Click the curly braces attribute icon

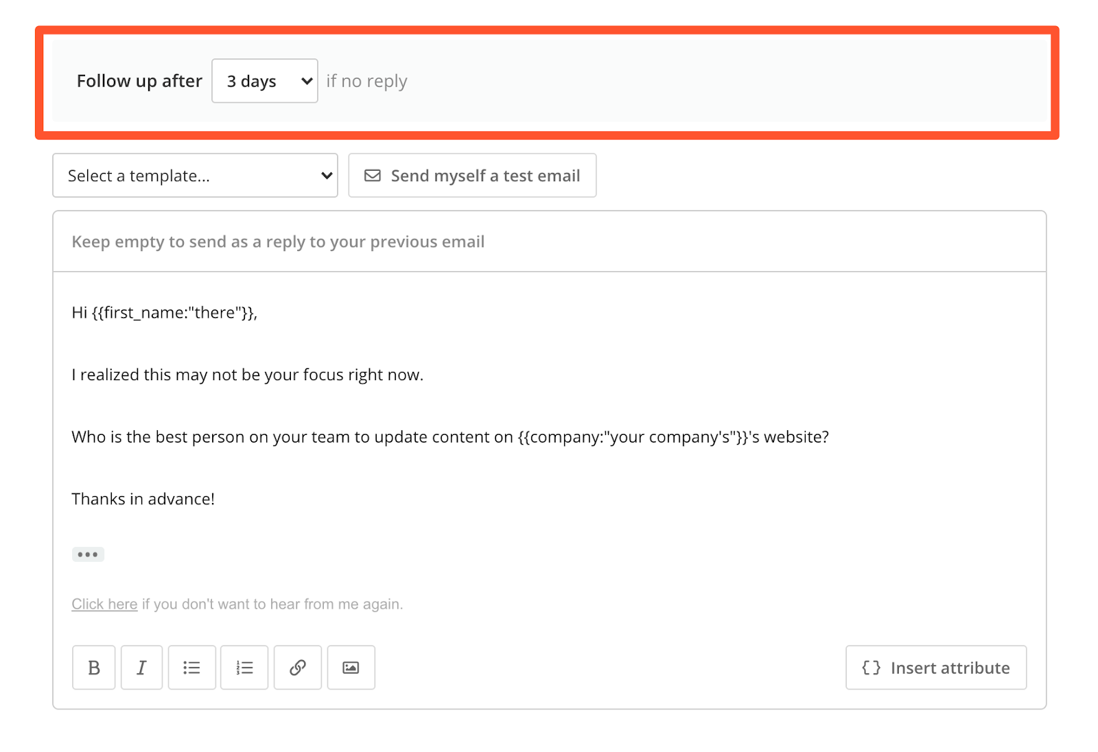tap(871, 668)
